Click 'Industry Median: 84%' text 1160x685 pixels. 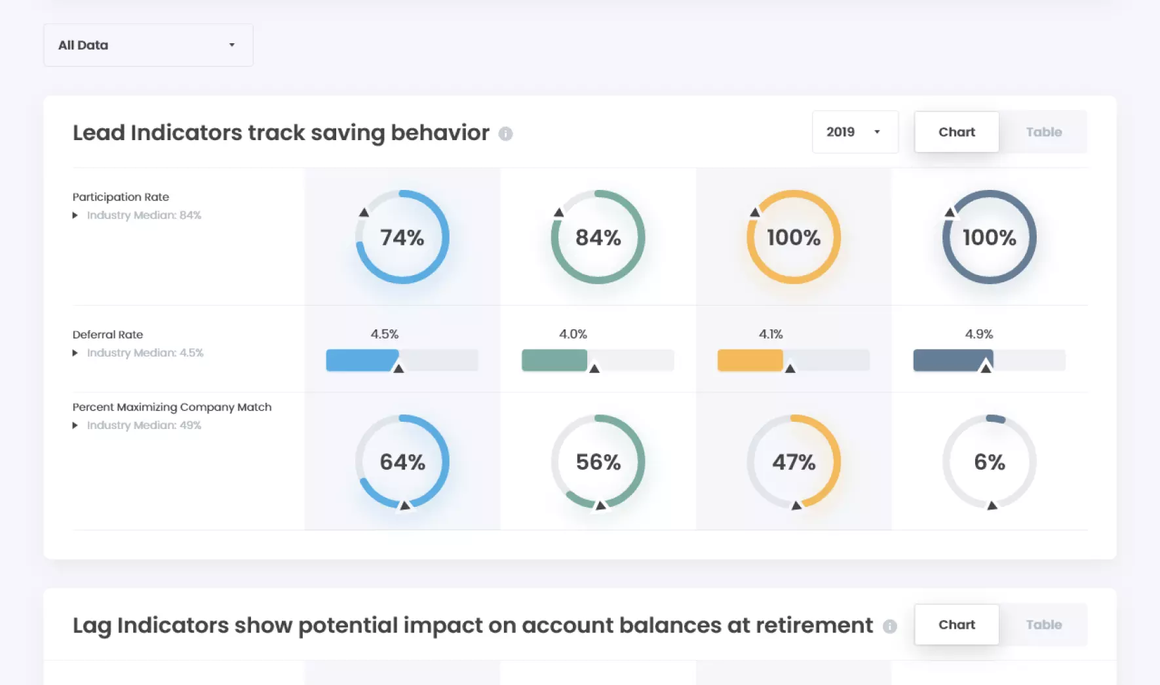click(144, 215)
